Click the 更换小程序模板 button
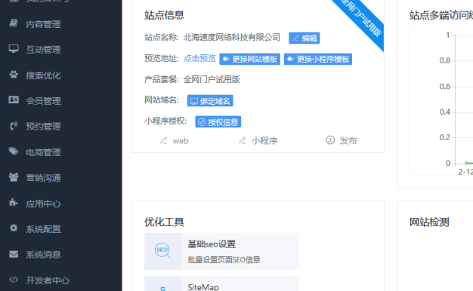The image size is (473, 291). [318, 60]
